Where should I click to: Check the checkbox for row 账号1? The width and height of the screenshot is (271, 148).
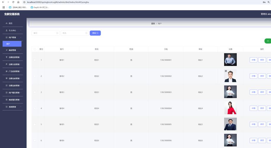(x=35, y=60)
